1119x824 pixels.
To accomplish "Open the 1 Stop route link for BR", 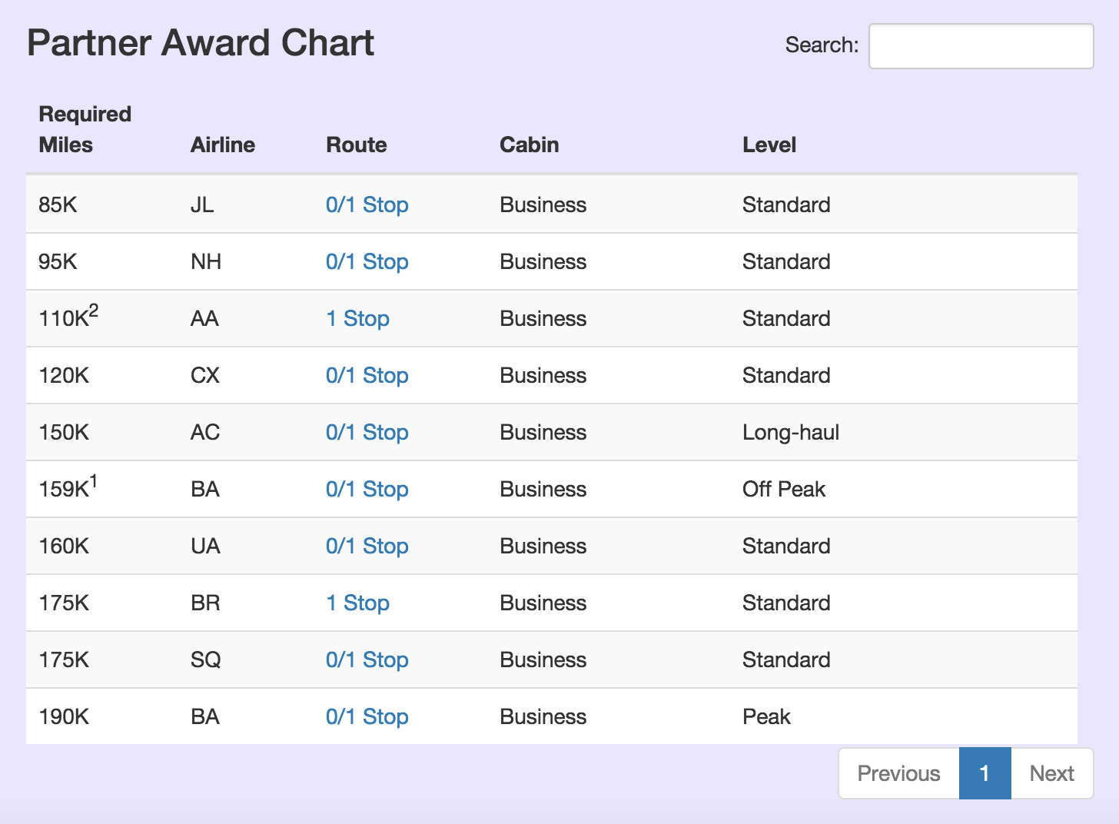I will tap(357, 603).
